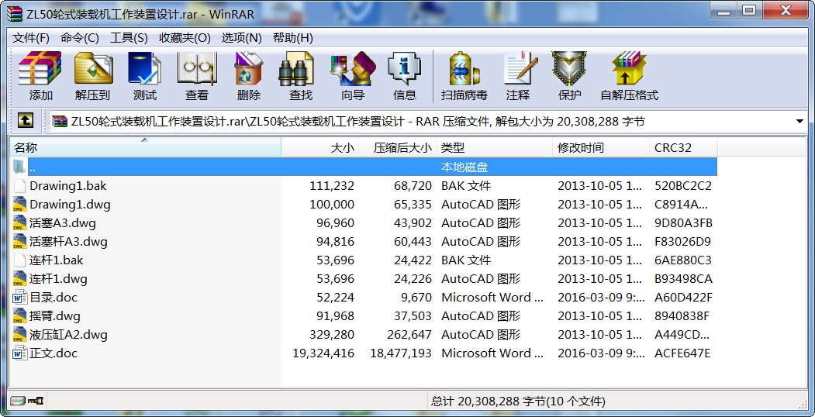Select the 正文.doc file name
This screenshot has height=417, width=815.
tap(54, 353)
